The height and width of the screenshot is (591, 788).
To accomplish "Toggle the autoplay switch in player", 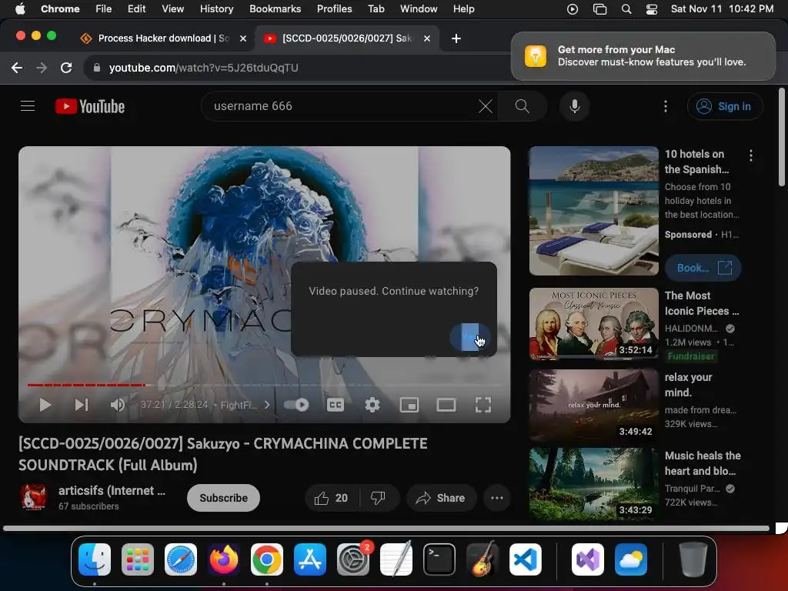I will (x=296, y=405).
